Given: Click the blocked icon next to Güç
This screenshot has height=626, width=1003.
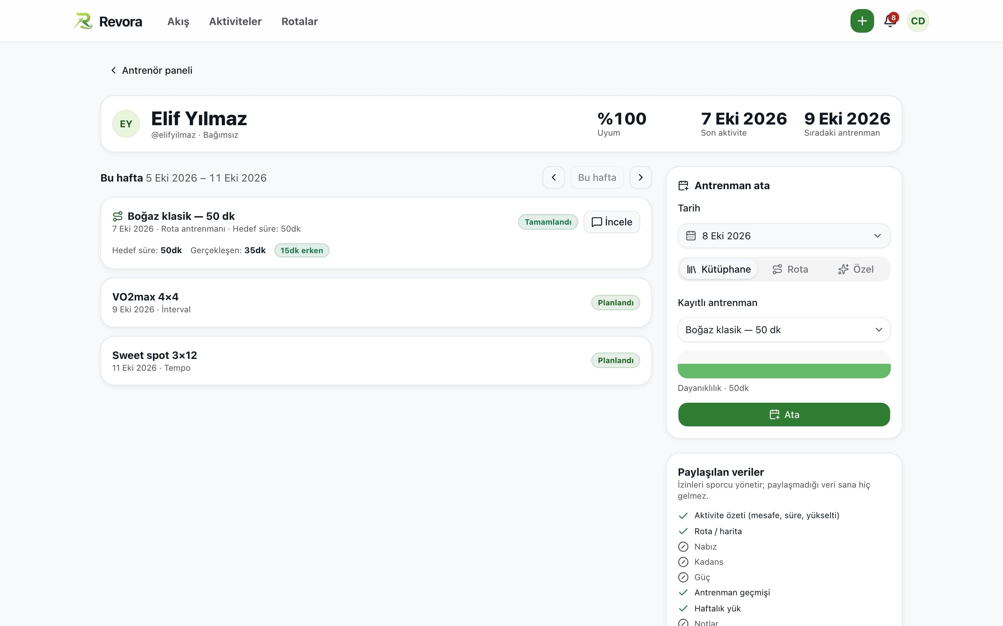Looking at the screenshot, I should 683,577.
